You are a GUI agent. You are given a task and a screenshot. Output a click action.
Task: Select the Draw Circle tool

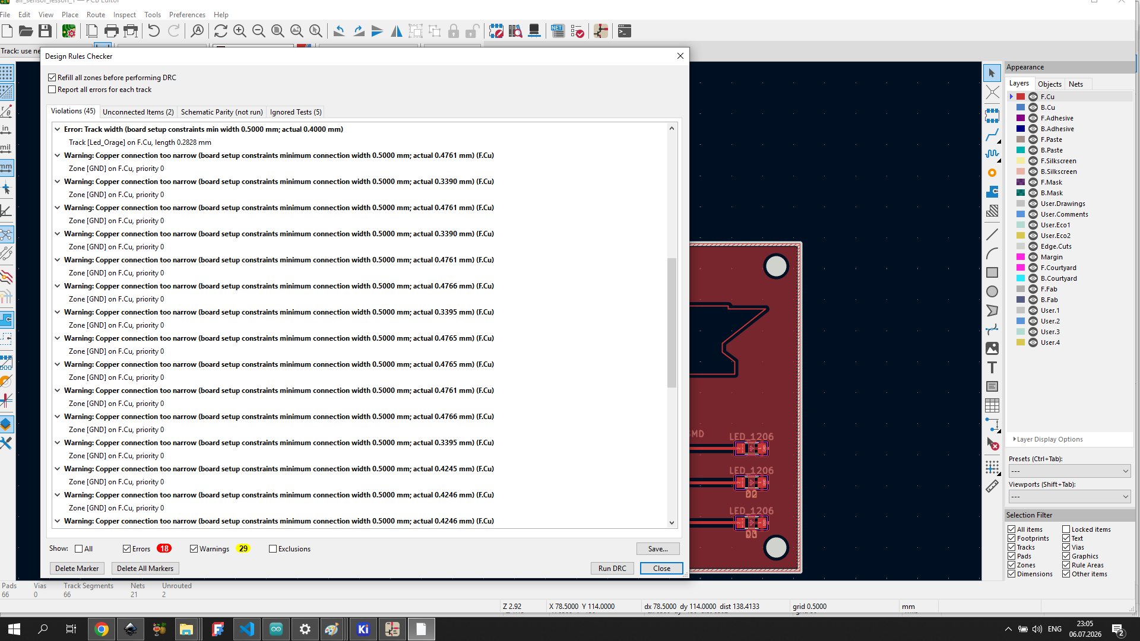992,291
